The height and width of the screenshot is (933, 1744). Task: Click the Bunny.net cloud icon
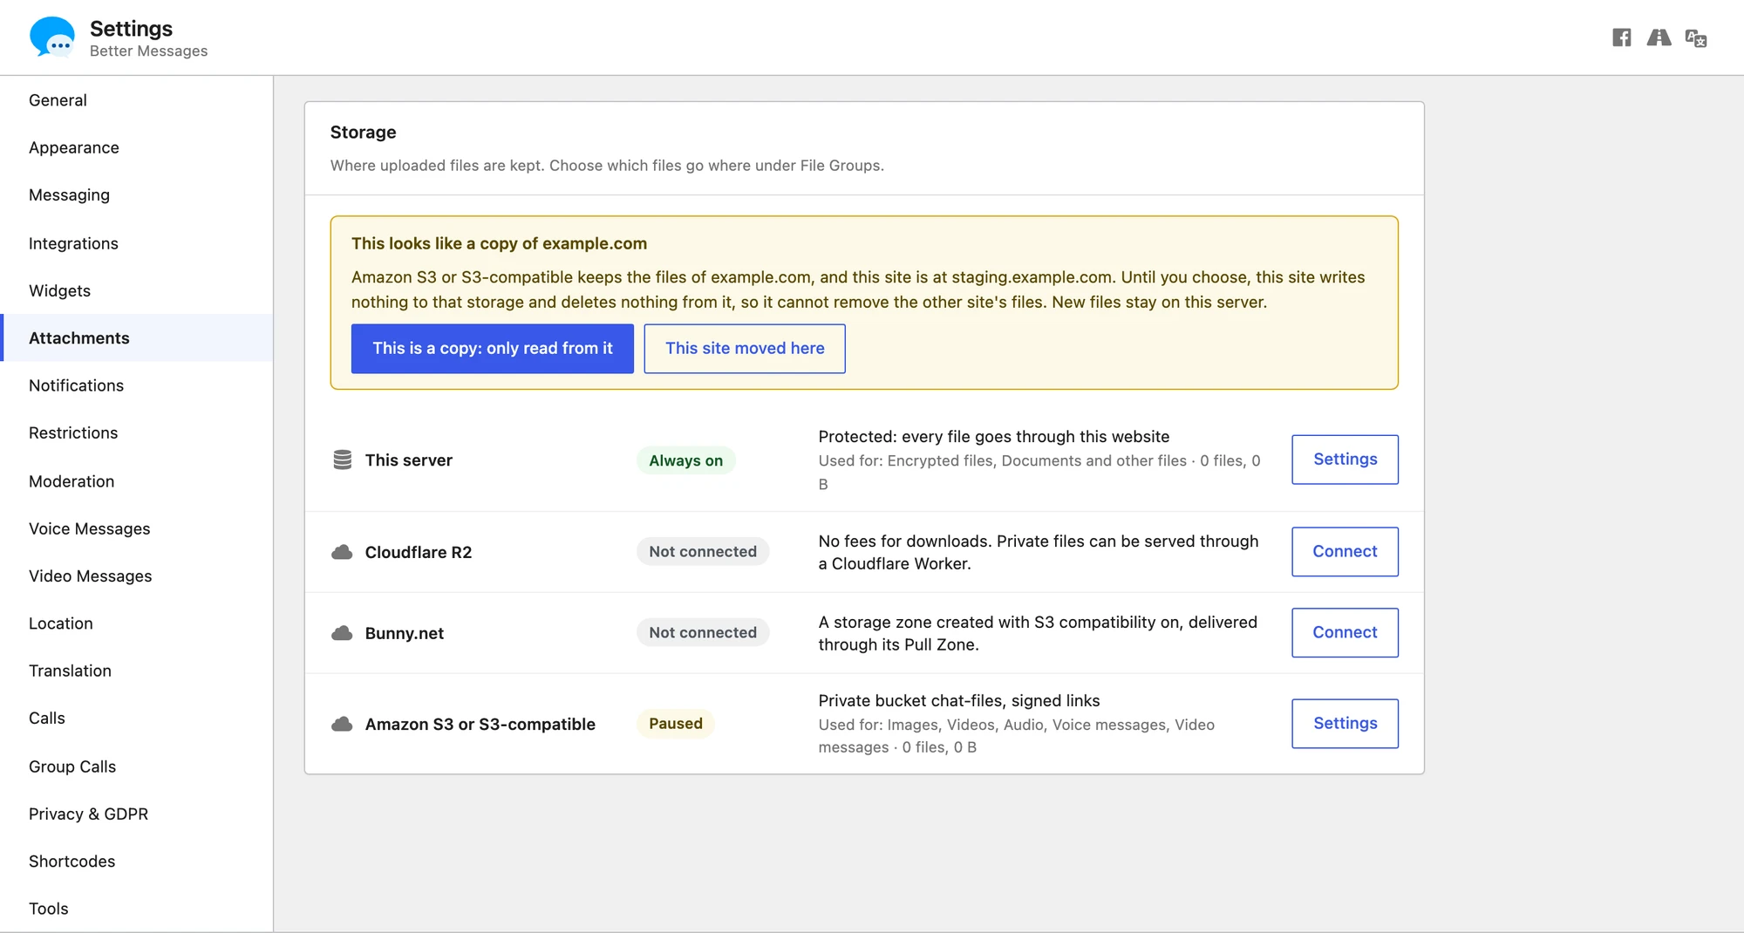click(x=342, y=633)
